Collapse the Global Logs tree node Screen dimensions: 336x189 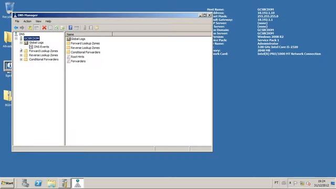click(x=21, y=43)
